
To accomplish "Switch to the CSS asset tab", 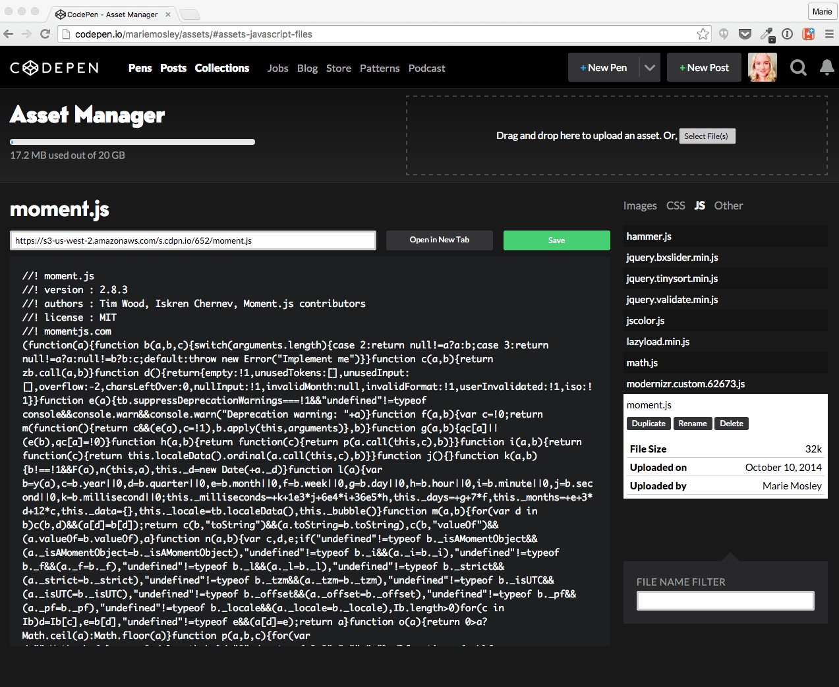I will click(x=675, y=206).
